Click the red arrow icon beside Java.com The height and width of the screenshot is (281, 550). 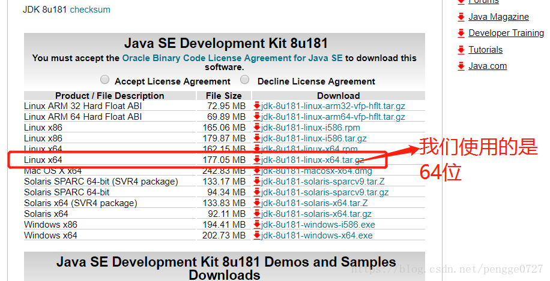461,66
